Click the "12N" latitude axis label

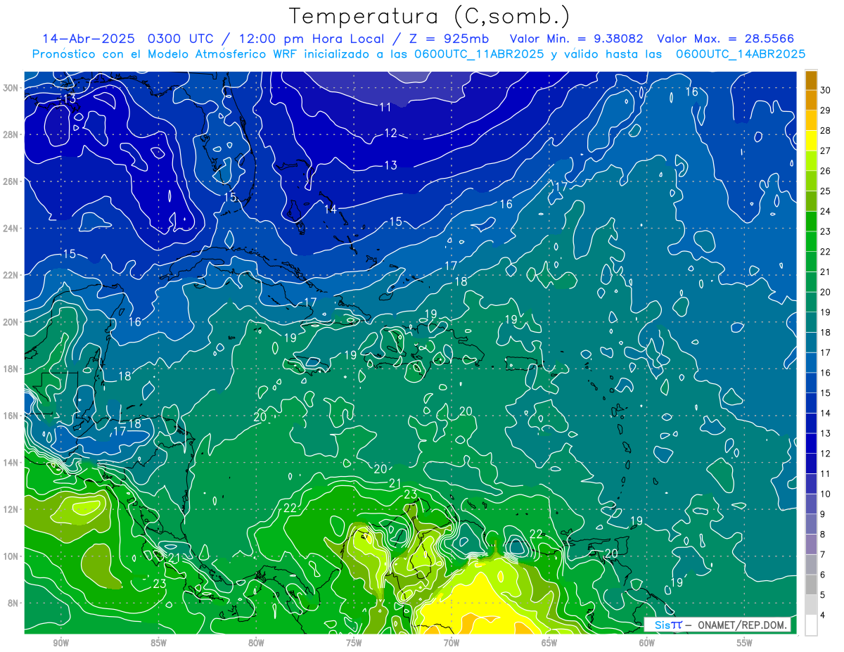[11, 509]
